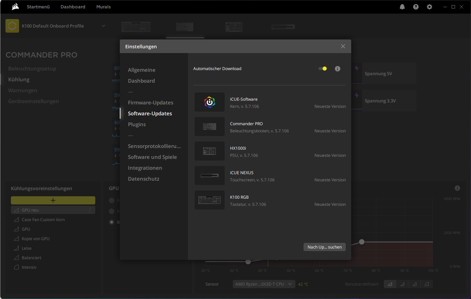
Task: Click the info icon next to Automatischer Download
Action: (x=338, y=69)
